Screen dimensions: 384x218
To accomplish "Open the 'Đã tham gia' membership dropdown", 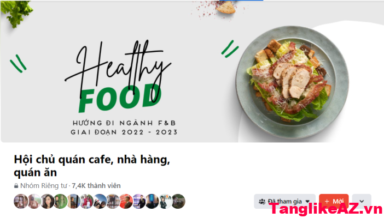I will point(284,202).
